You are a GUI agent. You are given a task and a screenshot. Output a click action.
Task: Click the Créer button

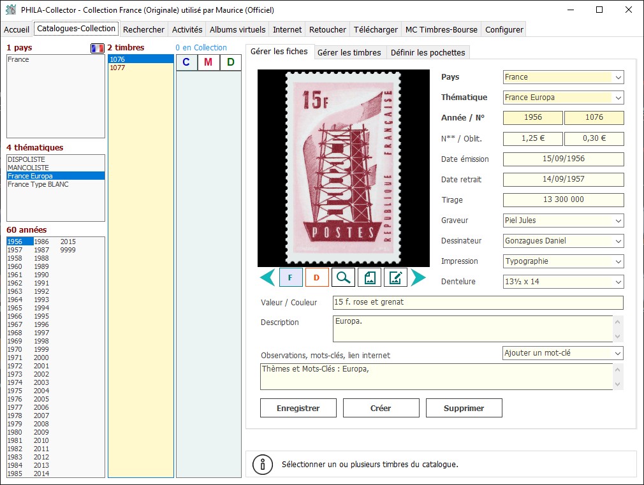coord(381,409)
